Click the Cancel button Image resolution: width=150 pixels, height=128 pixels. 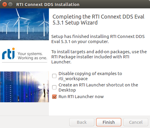click(x=136, y=122)
